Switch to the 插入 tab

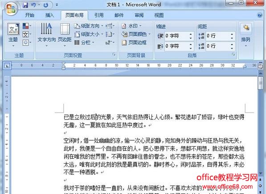(49, 15)
